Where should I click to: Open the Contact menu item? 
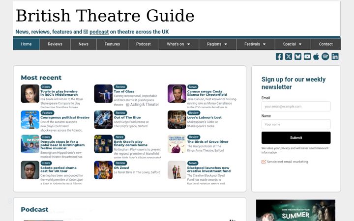tap(325, 44)
